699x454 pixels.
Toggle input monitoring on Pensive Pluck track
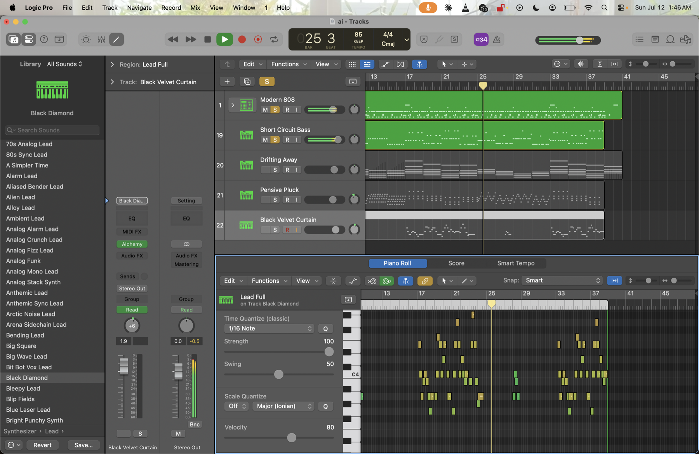tap(297, 200)
